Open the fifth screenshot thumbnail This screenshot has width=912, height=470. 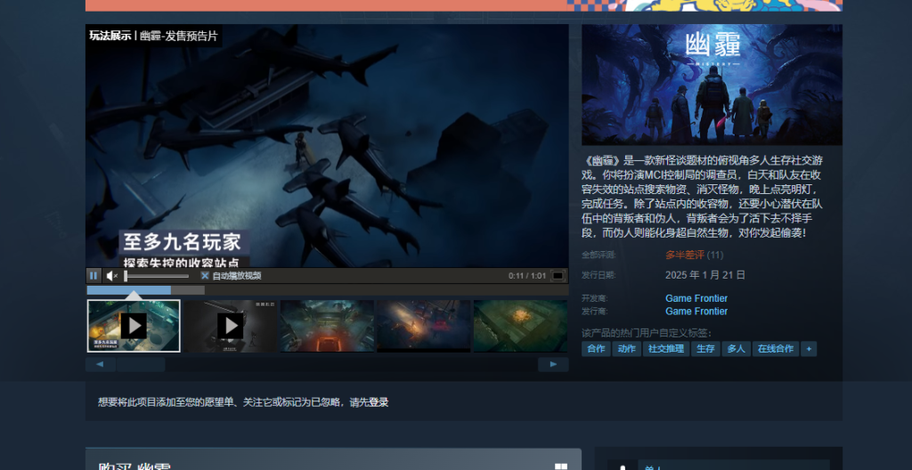[520, 326]
